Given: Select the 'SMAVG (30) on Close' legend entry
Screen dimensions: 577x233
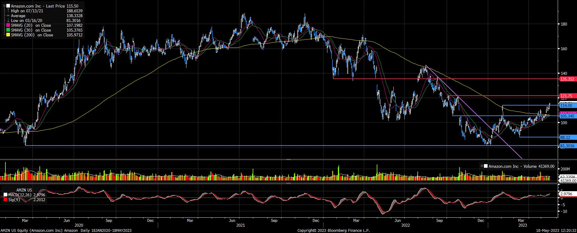Looking at the screenshot, I should pos(31,30).
